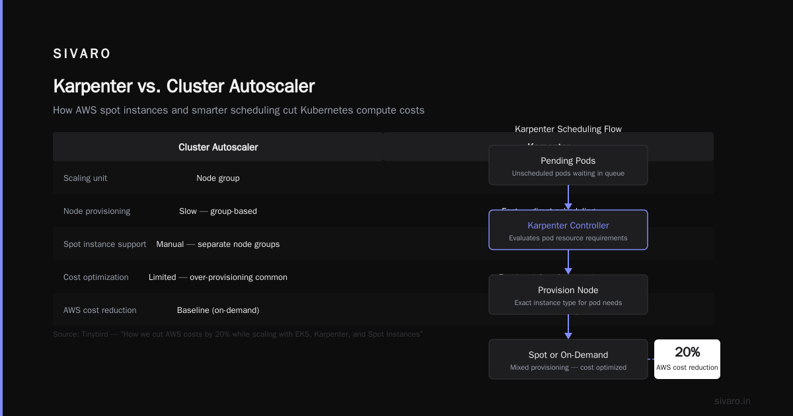The width and height of the screenshot is (793, 416).
Task: Click the 20% AWS cost reduction card
Action: click(687, 359)
